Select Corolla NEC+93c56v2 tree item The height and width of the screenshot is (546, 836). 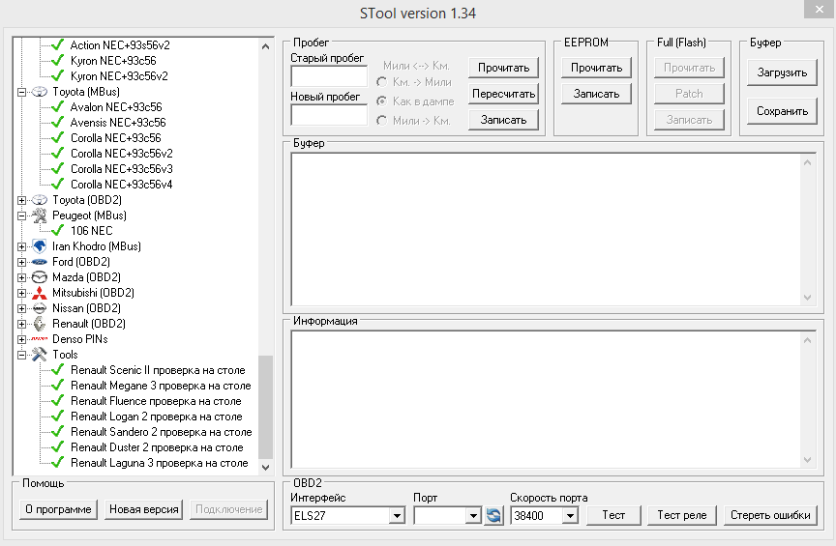click(x=122, y=154)
